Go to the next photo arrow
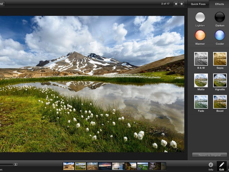 click(x=181, y=4)
